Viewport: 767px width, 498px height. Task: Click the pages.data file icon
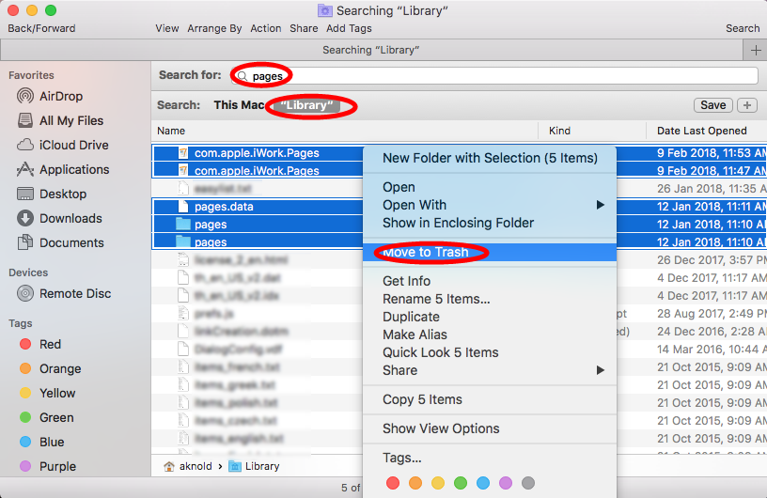183,206
